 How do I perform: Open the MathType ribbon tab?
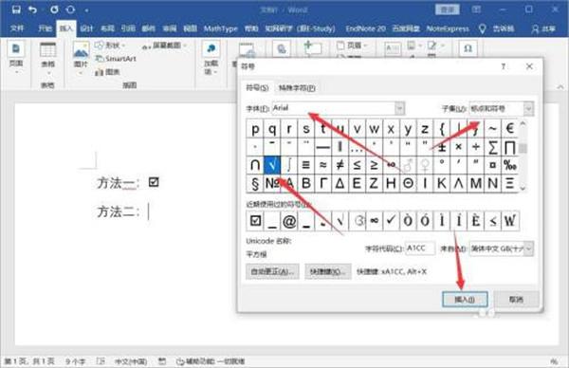220,28
